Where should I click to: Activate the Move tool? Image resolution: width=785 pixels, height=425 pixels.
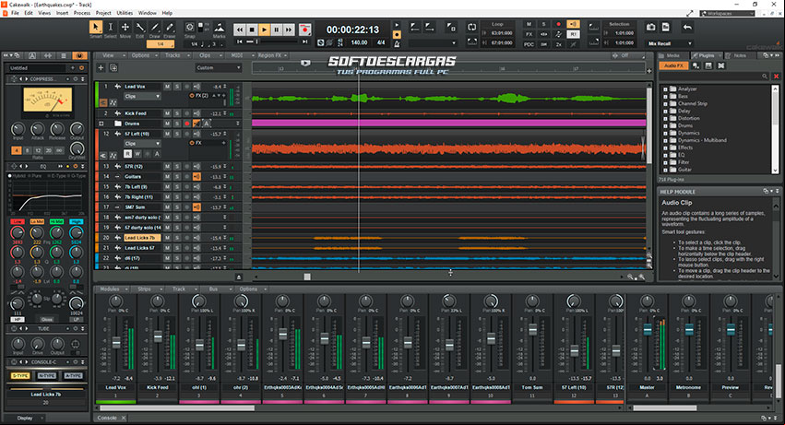(125, 27)
